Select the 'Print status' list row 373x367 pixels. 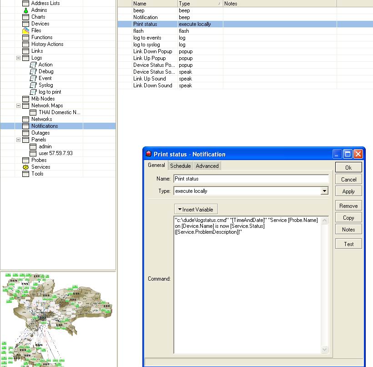245,24
